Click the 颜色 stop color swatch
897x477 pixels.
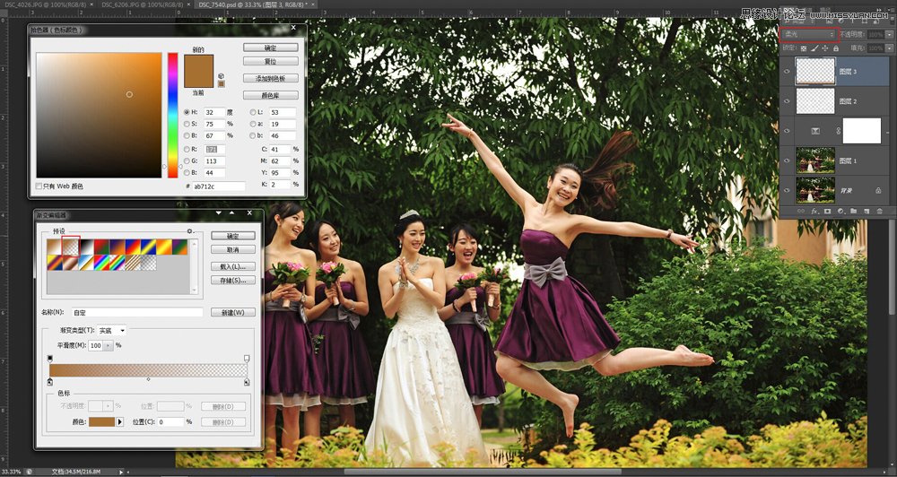tap(102, 421)
